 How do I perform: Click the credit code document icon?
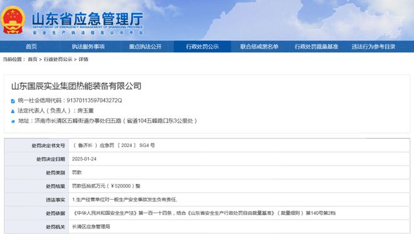pyautogui.click(x=13, y=101)
